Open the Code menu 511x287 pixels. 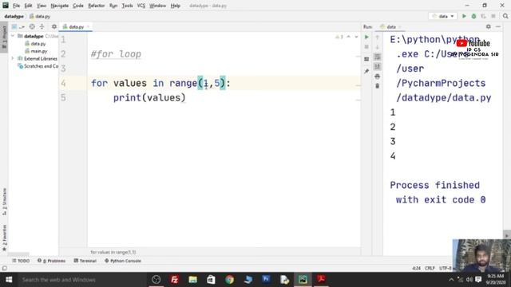point(78,6)
